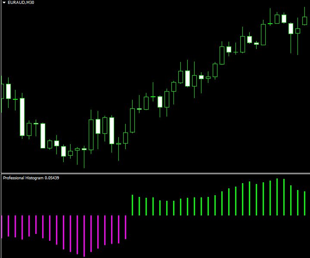Select the EURAUD,M30 chart title text
This screenshot has width=310, height=258.
pyautogui.click(x=21, y=3)
